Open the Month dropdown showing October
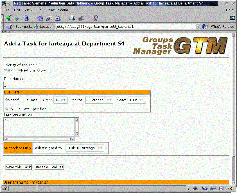The image size is (237, 193). pyautogui.click(x=99, y=100)
